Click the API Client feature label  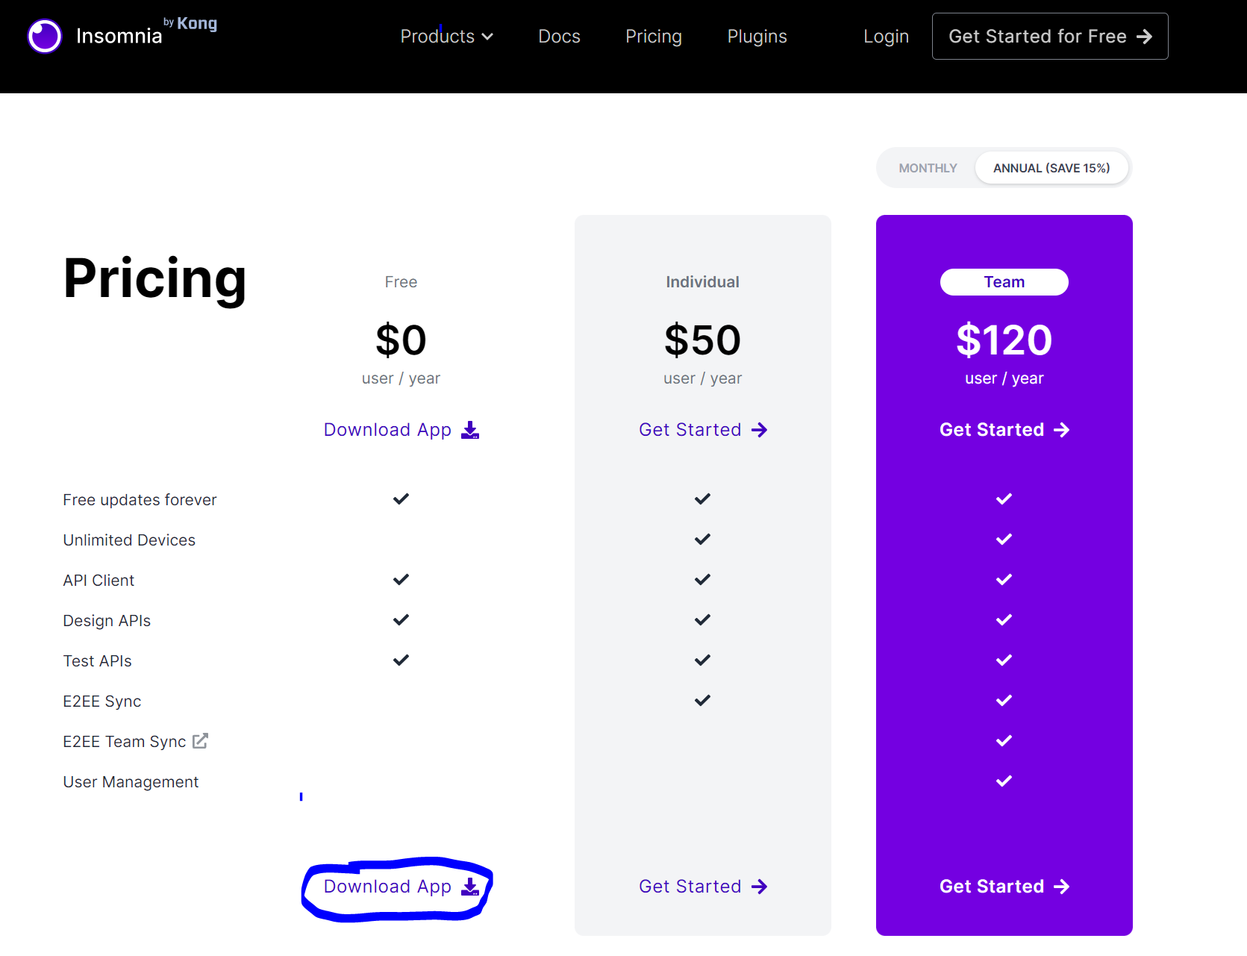(99, 581)
